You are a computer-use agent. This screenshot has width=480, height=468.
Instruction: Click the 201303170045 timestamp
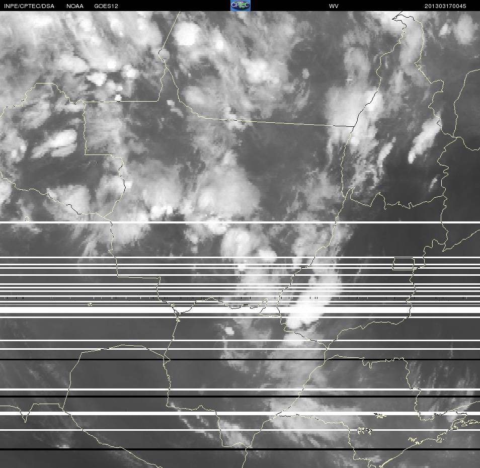coord(445,6)
